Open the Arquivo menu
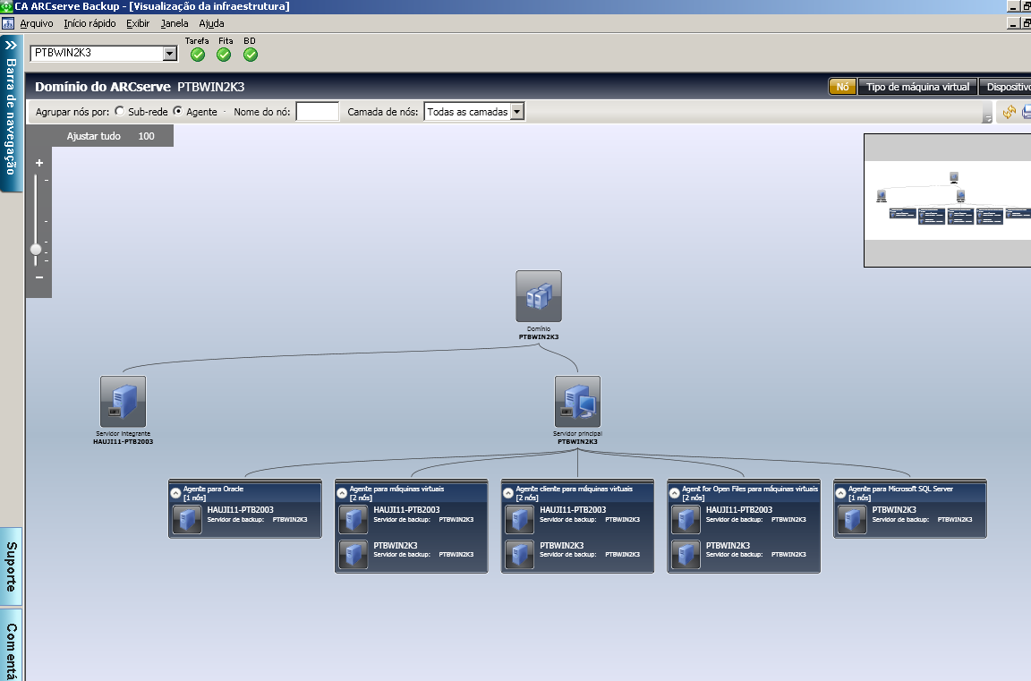This screenshot has width=1031, height=681. click(37, 23)
